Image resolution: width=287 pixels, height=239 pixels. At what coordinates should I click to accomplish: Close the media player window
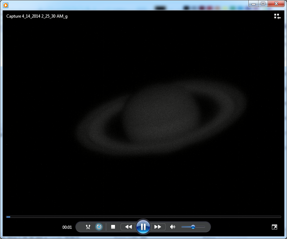(x=276, y=4)
